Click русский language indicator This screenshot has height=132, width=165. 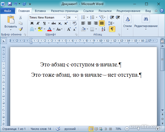click(70, 129)
